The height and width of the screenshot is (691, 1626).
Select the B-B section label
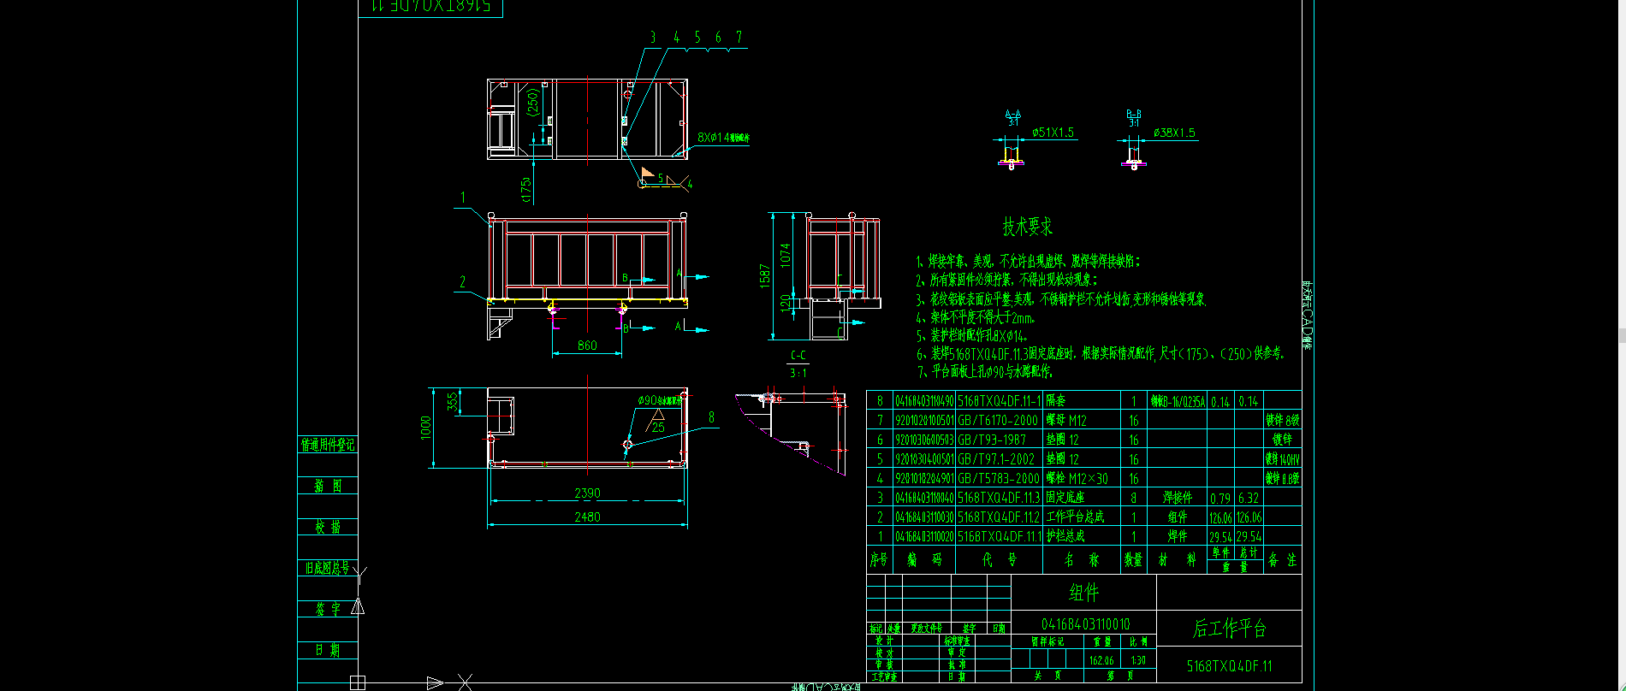[x=1134, y=114]
